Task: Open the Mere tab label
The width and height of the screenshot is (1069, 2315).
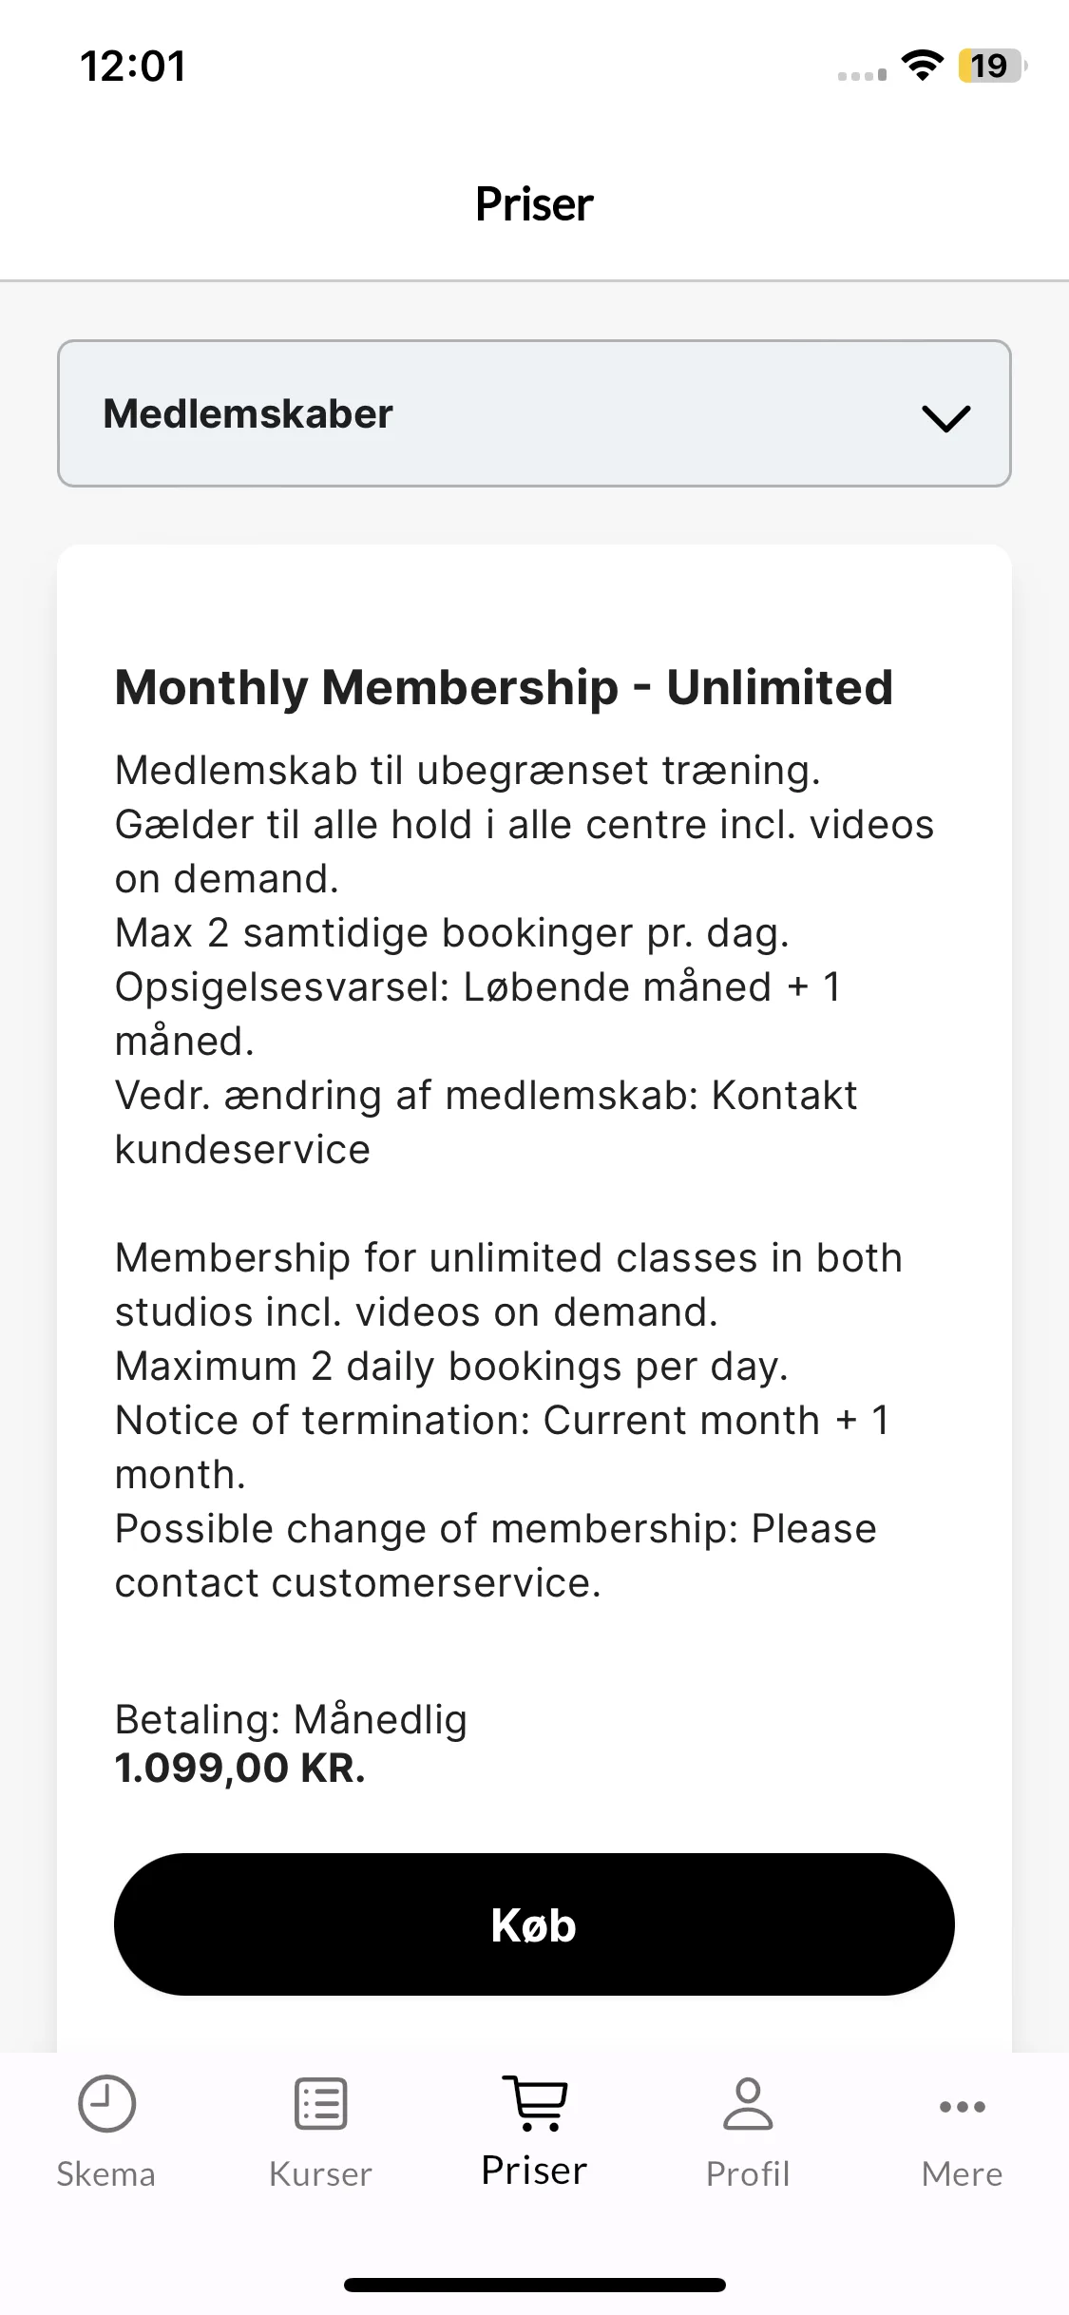Action: (x=962, y=2173)
